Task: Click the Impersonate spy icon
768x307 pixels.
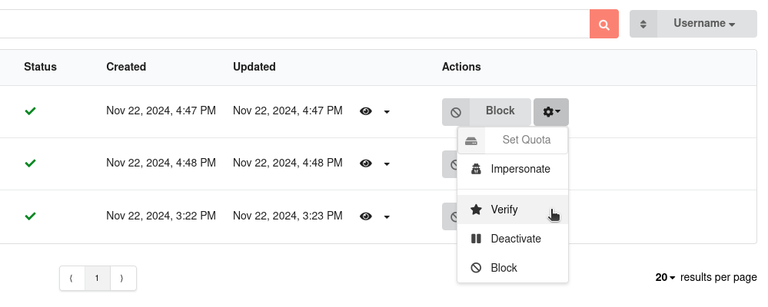Action: pyautogui.click(x=476, y=169)
